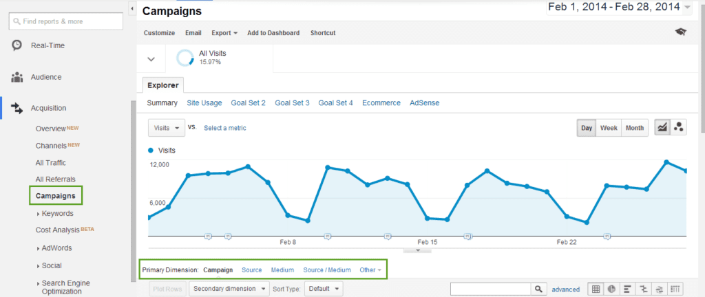Screen dimensions: 705x297
Task: Open the Site Usage tab
Action: pos(204,102)
